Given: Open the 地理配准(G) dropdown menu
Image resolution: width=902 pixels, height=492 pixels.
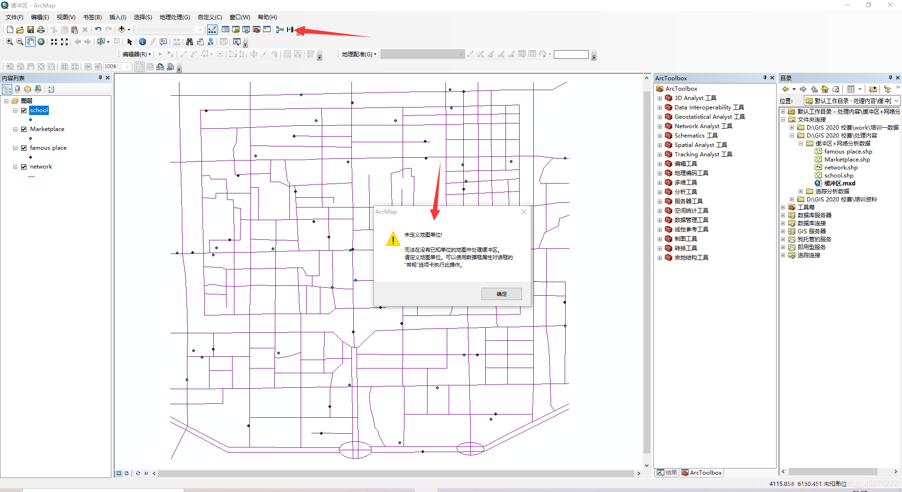Looking at the screenshot, I should (x=359, y=54).
